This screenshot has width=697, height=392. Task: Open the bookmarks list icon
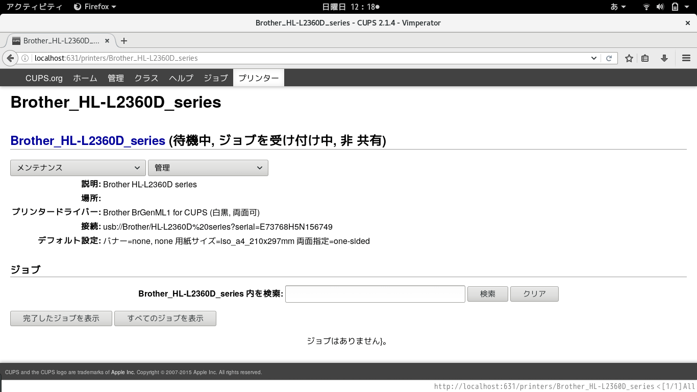point(645,58)
